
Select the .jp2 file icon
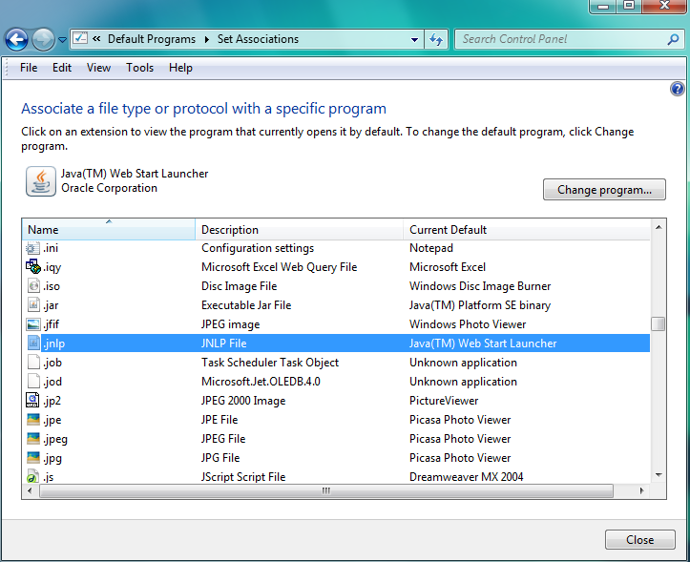[33, 401]
